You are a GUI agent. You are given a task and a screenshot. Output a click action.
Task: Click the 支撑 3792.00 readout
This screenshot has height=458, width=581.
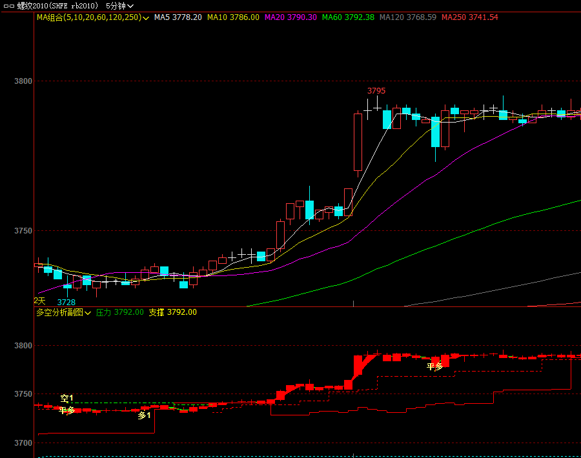point(172,312)
